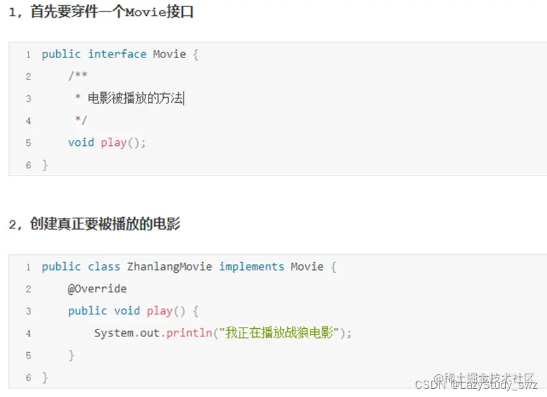The image size is (547, 397).
Task: Click the 'println' method call
Action: (x=189, y=333)
